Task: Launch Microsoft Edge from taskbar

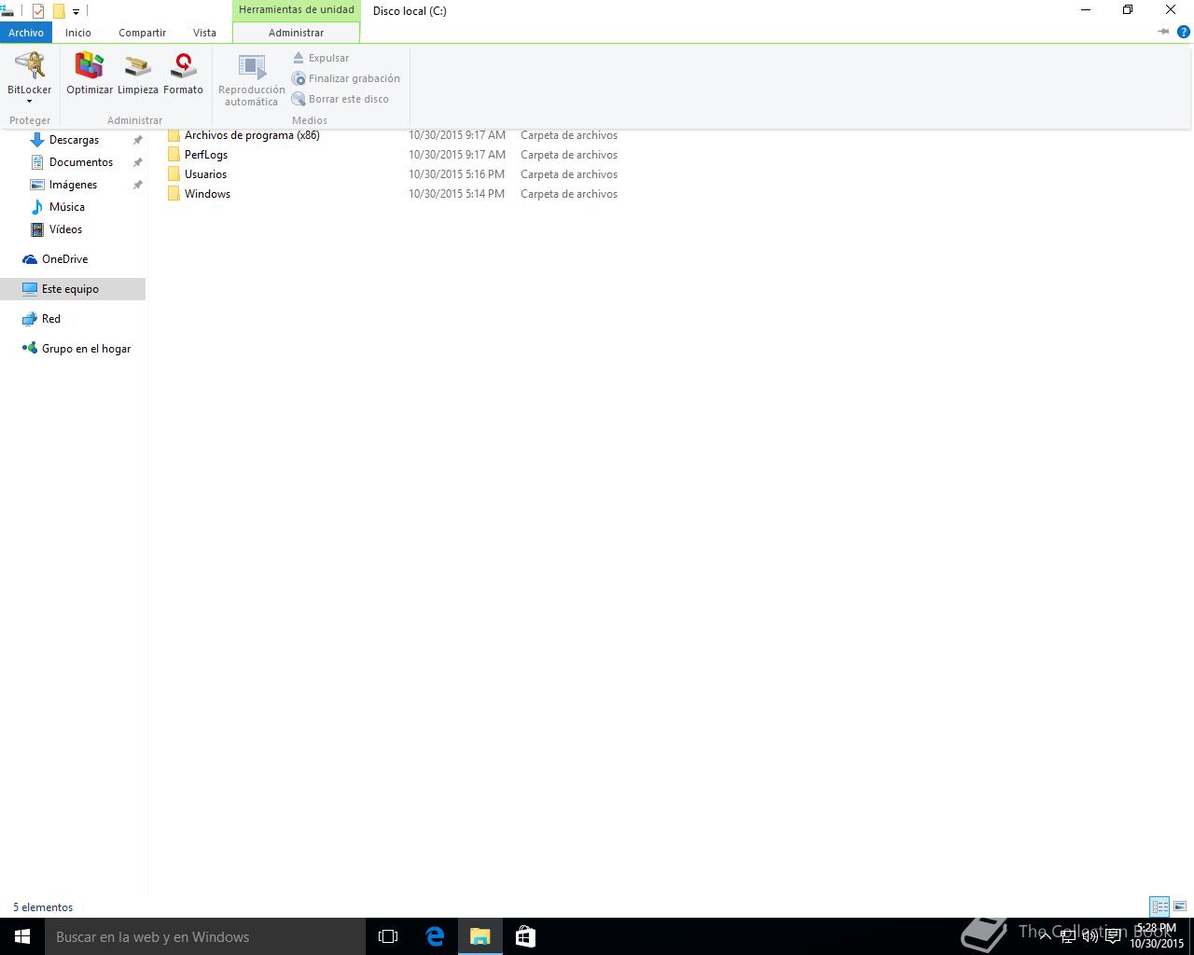Action: point(435,936)
